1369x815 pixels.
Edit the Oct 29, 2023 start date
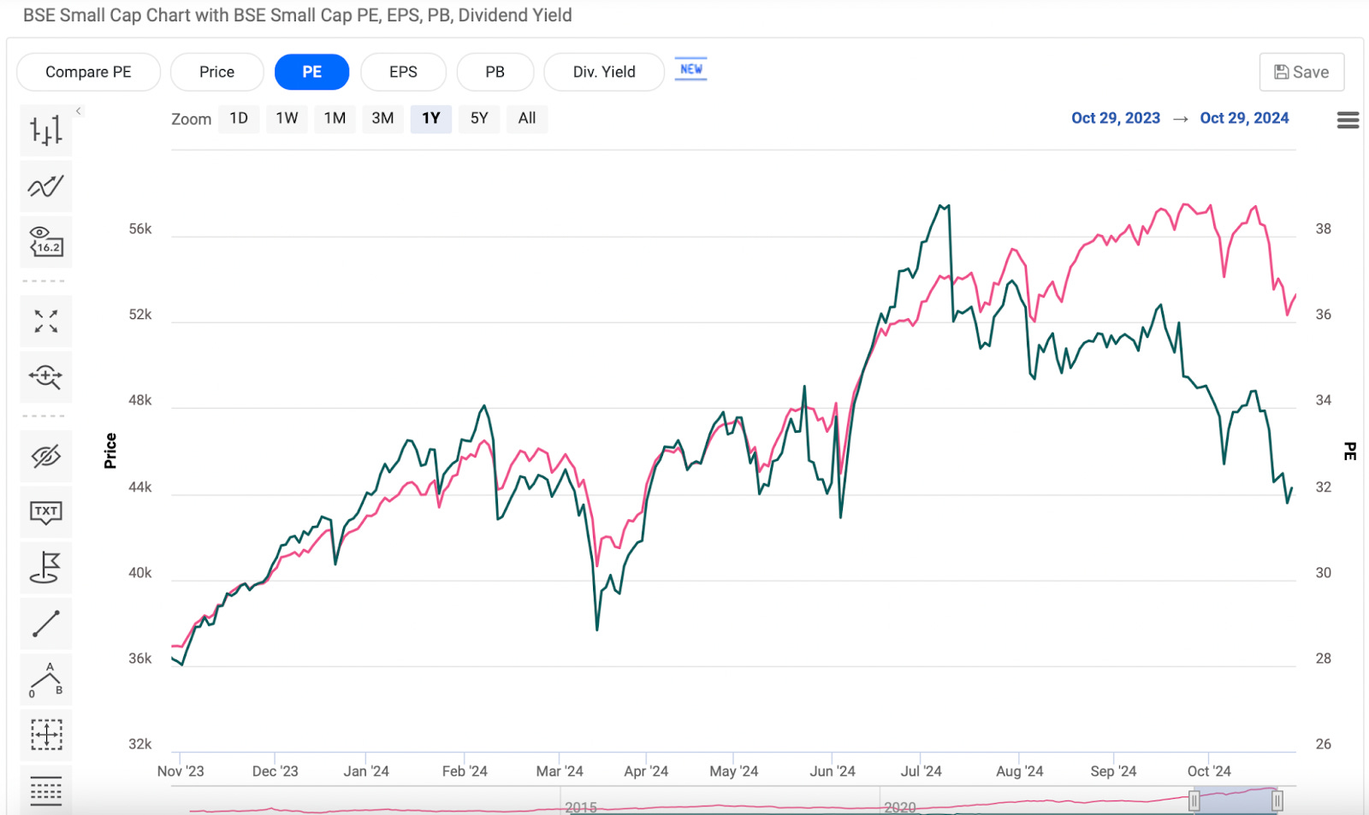tap(1116, 118)
